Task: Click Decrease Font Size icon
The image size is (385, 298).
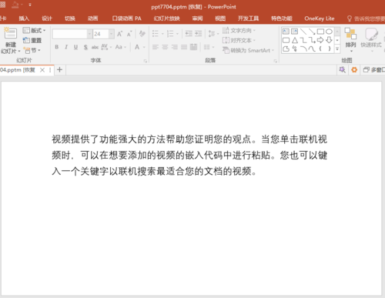Action: pos(129,34)
